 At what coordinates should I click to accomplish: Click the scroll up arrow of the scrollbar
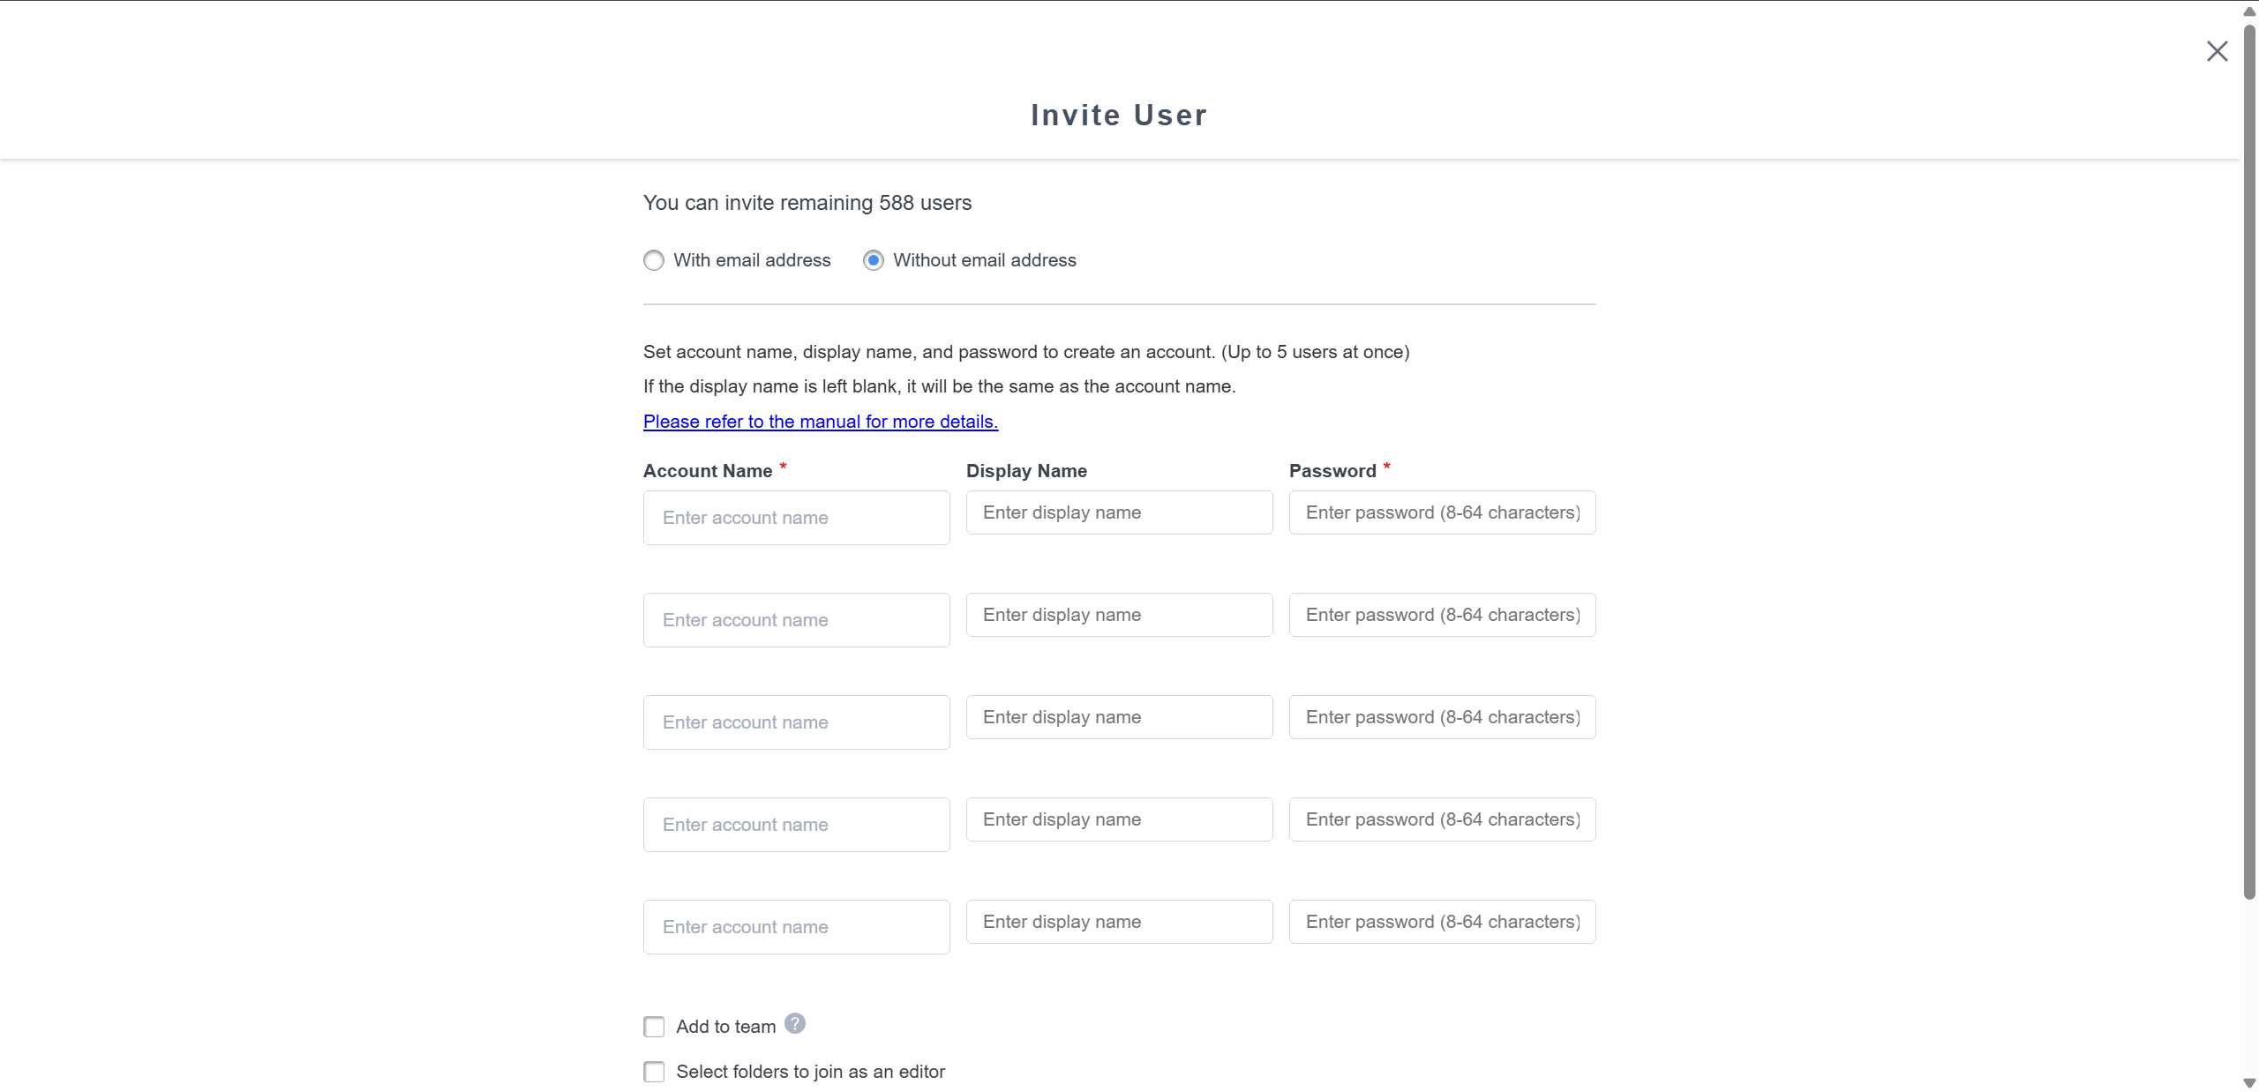tap(2249, 11)
